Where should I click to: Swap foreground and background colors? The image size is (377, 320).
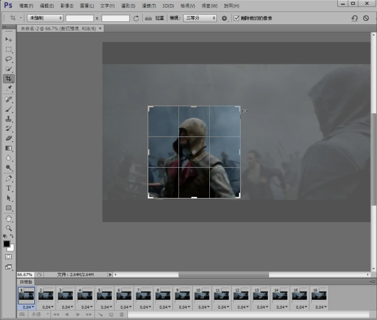[11, 236]
